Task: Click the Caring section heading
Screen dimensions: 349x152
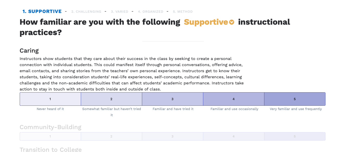Action: [29, 51]
